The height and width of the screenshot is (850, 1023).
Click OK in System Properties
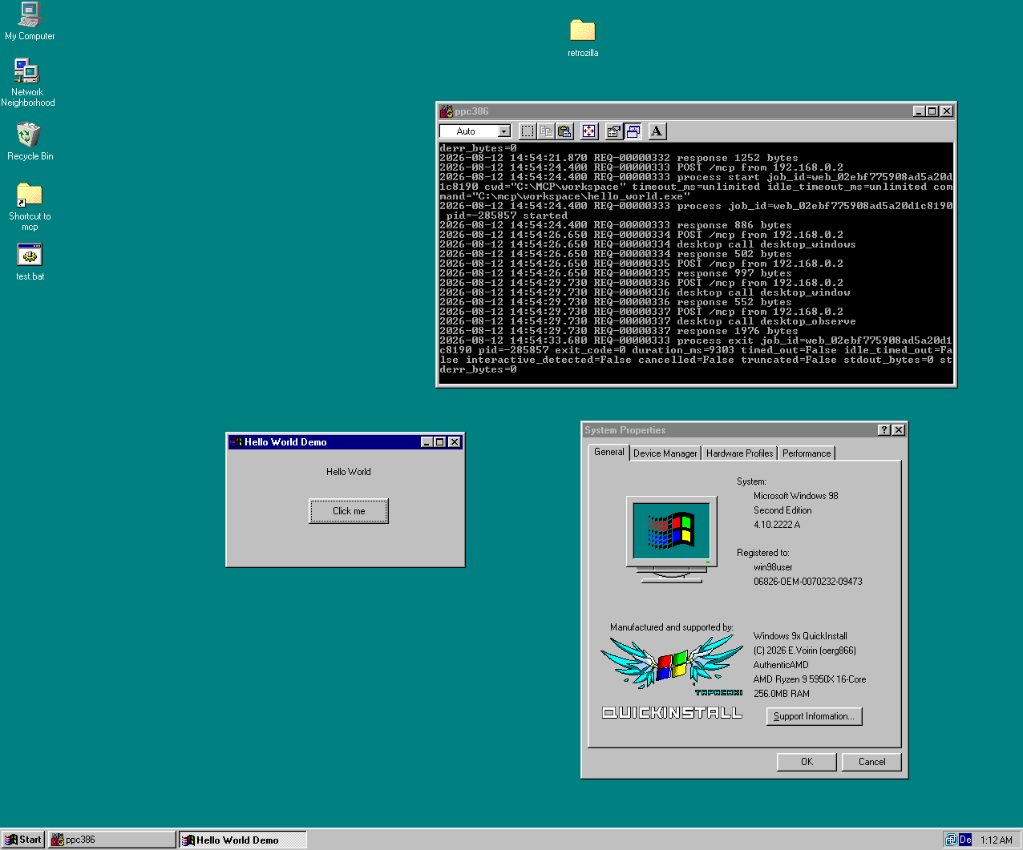(x=807, y=762)
